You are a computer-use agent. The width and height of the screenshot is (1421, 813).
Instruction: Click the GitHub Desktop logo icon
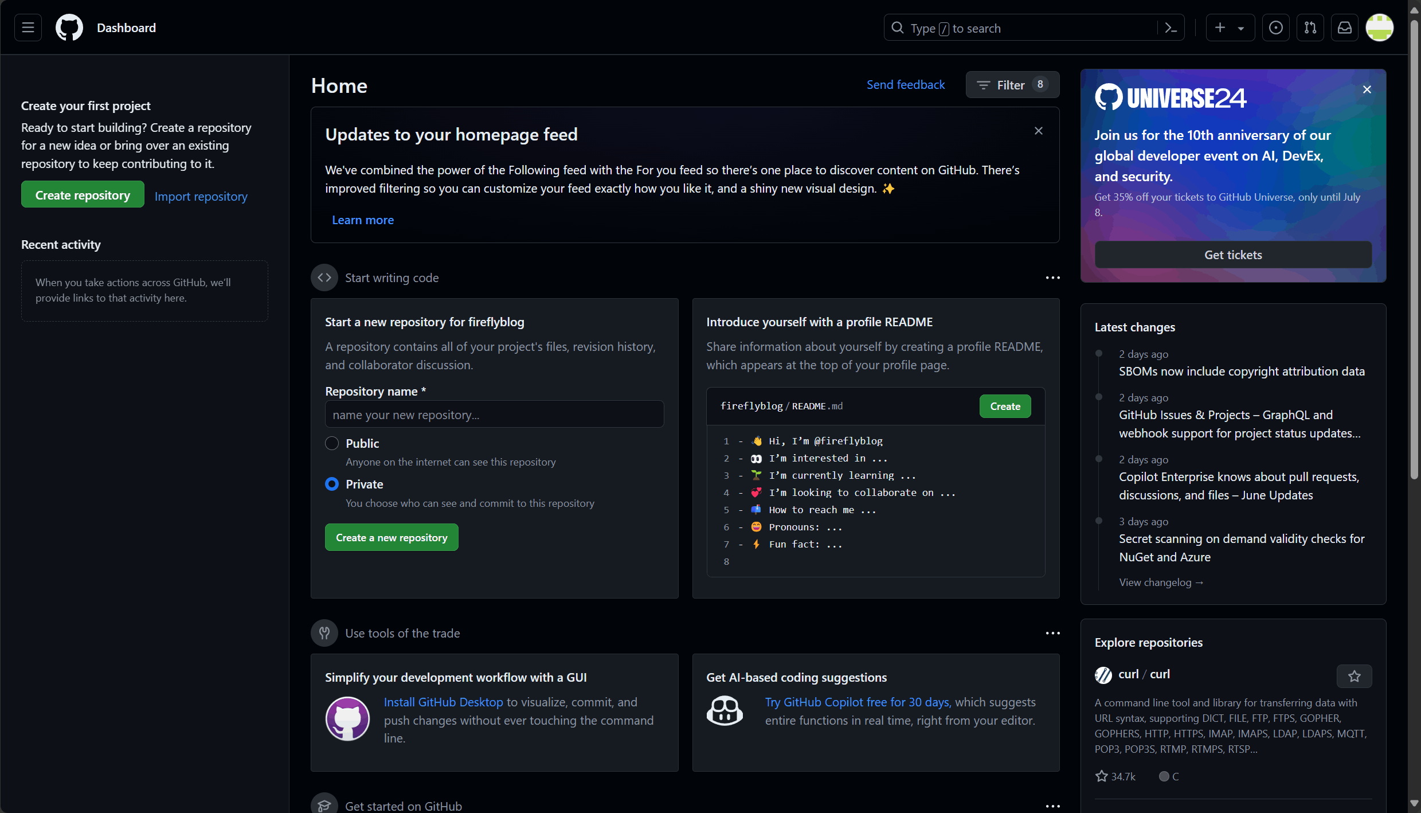[x=347, y=719]
